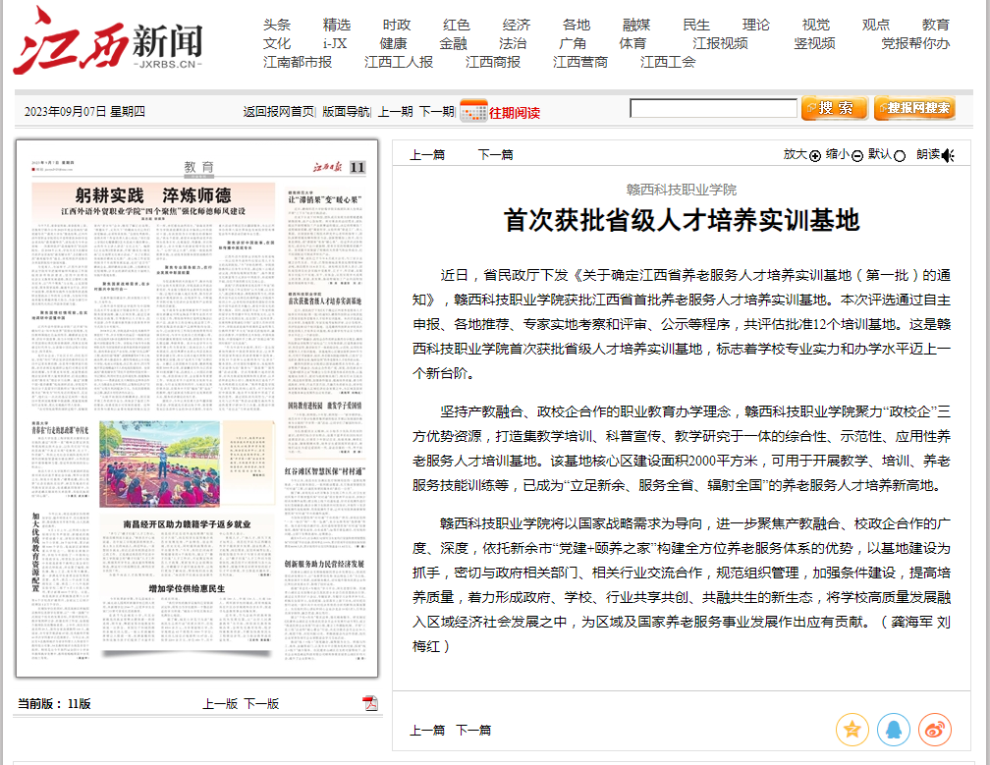Open the 头条 navigation menu item
This screenshot has height=765, width=990.
pos(277,25)
